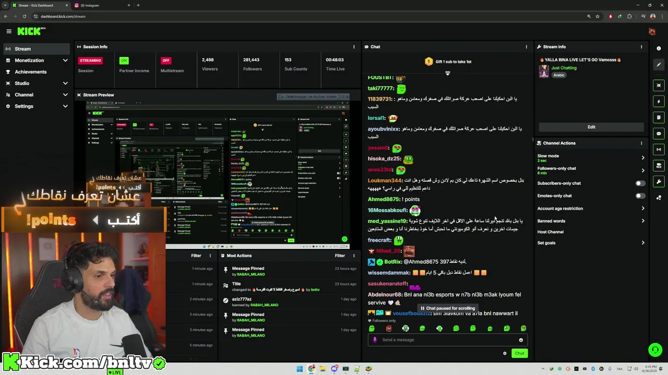Open chat settings gear next to Chat button
The height and width of the screenshot is (375, 668).
[x=505, y=353]
